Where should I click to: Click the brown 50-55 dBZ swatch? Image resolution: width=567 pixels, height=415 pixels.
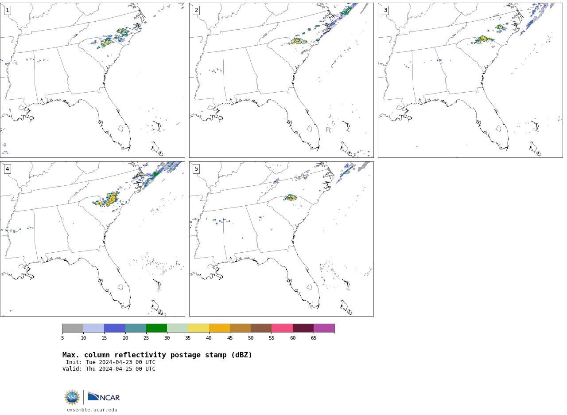pyautogui.click(x=261, y=328)
